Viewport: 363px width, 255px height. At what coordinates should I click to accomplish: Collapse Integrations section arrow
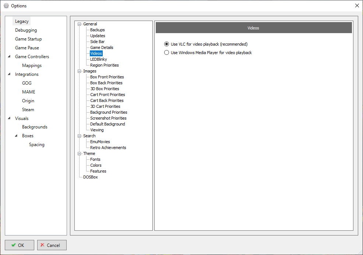pyautogui.click(x=9, y=74)
